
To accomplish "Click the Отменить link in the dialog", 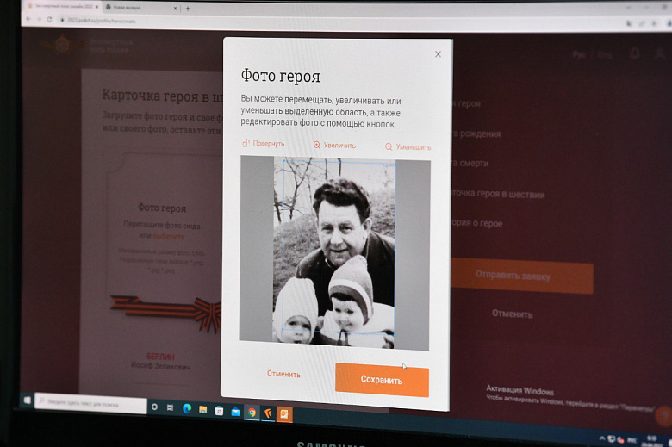I will click(283, 374).
